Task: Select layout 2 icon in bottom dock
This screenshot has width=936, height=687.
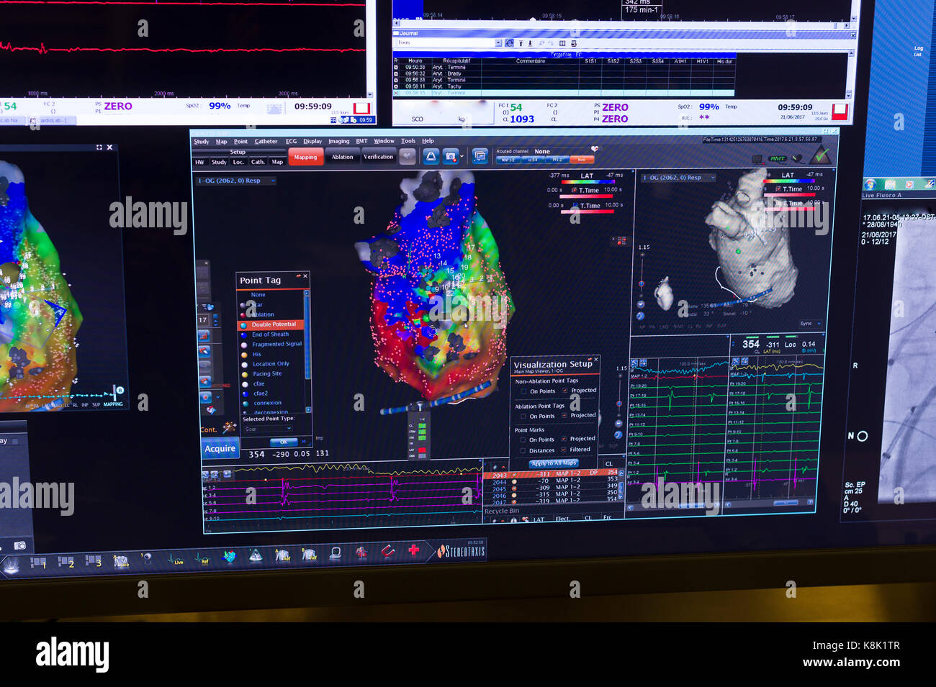Action: click(66, 562)
